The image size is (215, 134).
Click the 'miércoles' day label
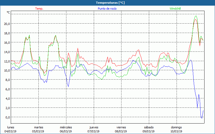(x=66, y=127)
